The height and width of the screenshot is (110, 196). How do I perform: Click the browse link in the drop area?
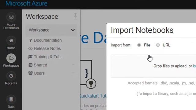(194, 66)
